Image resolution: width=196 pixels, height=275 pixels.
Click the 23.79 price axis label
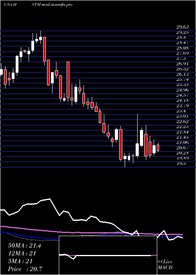point(182,106)
